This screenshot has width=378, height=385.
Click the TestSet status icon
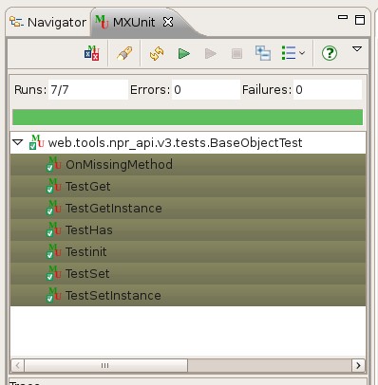tap(53, 273)
